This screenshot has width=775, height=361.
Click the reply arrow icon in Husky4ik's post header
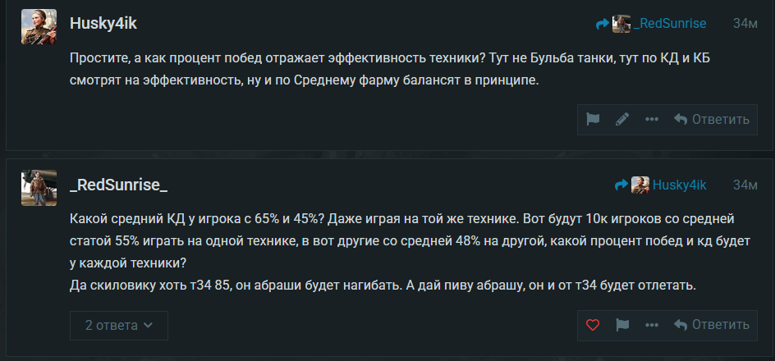click(603, 24)
